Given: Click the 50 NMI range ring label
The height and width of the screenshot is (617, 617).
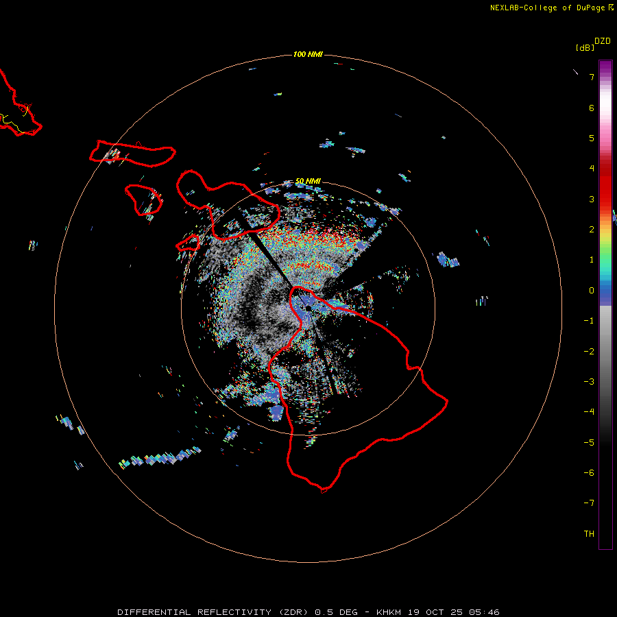Looking at the screenshot, I should tap(308, 181).
